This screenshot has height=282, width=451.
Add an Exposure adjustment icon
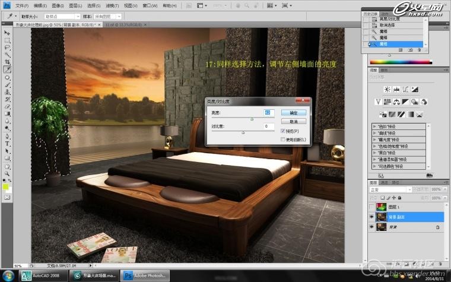(x=414, y=89)
